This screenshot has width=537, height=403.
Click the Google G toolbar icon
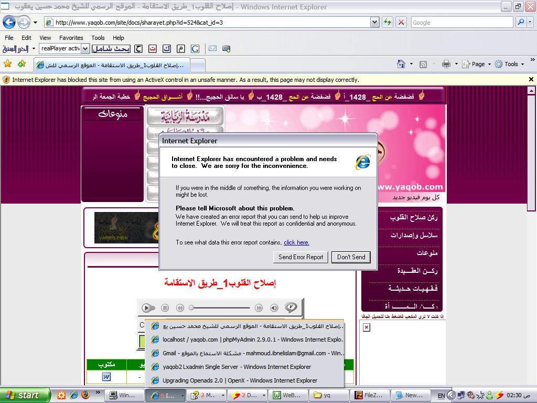click(195, 49)
